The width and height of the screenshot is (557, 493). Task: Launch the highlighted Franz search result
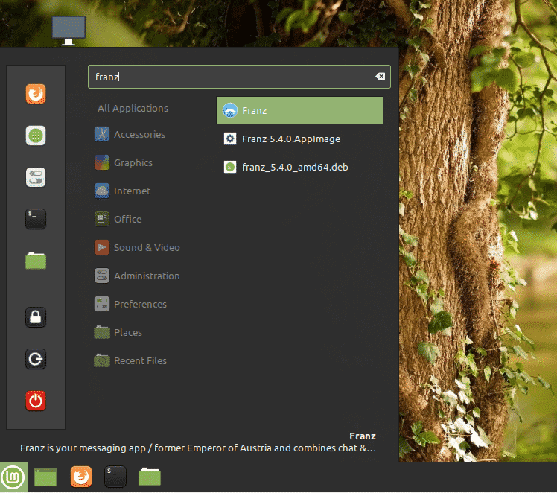click(299, 110)
